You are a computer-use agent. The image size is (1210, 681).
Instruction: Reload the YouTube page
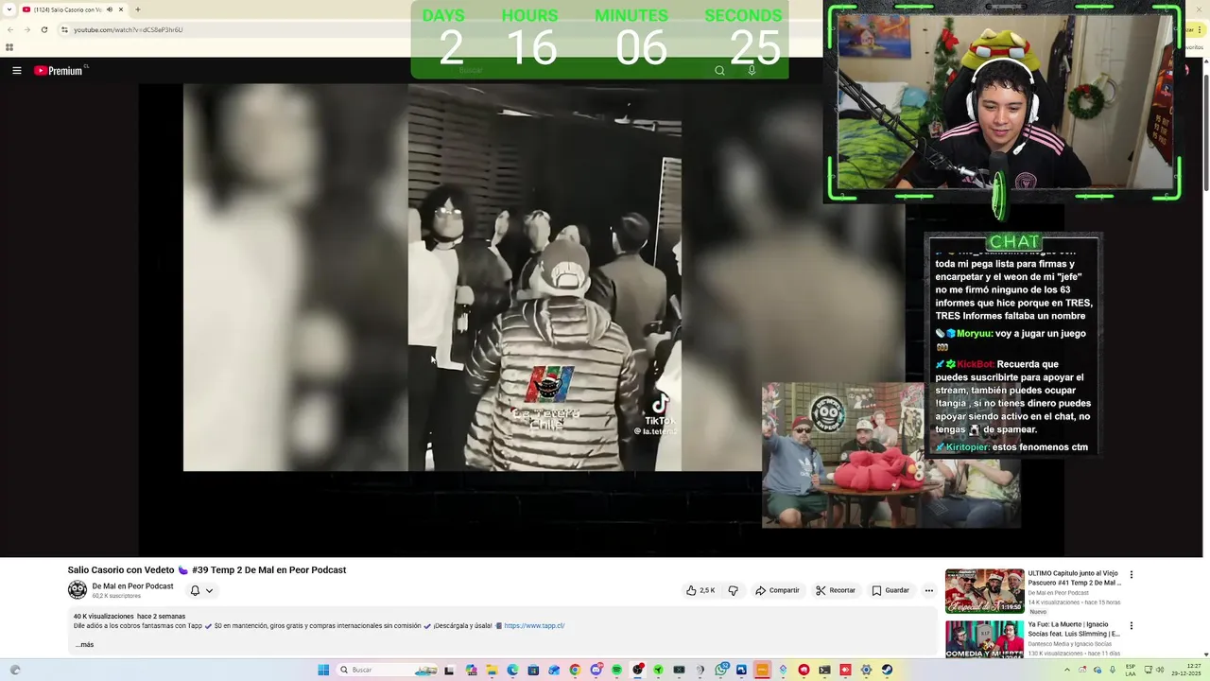(x=43, y=29)
